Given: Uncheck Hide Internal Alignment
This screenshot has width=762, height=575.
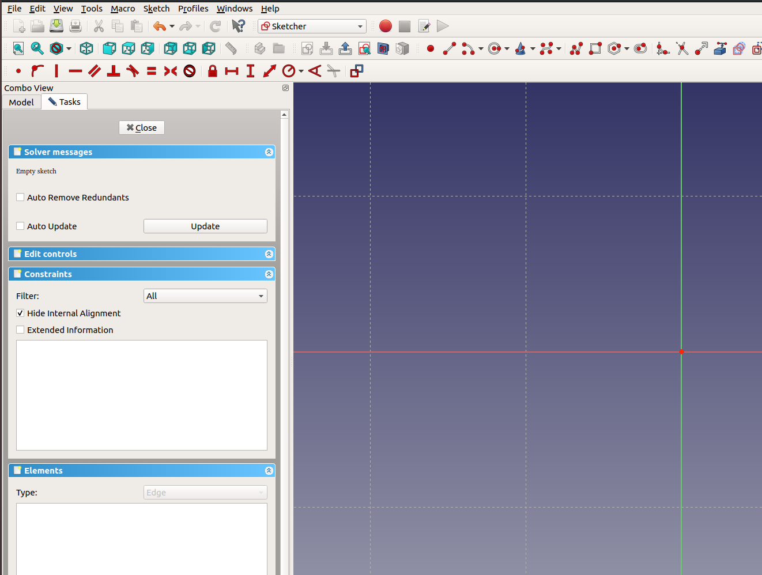Looking at the screenshot, I should (x=21, y=313).
